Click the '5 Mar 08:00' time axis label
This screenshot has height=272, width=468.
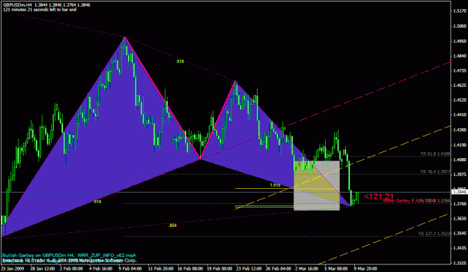click(x=336, y=269)
